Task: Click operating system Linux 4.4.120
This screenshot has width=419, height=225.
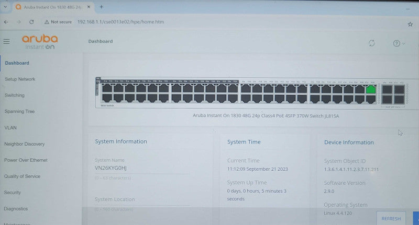Action: tap(338, 214)
